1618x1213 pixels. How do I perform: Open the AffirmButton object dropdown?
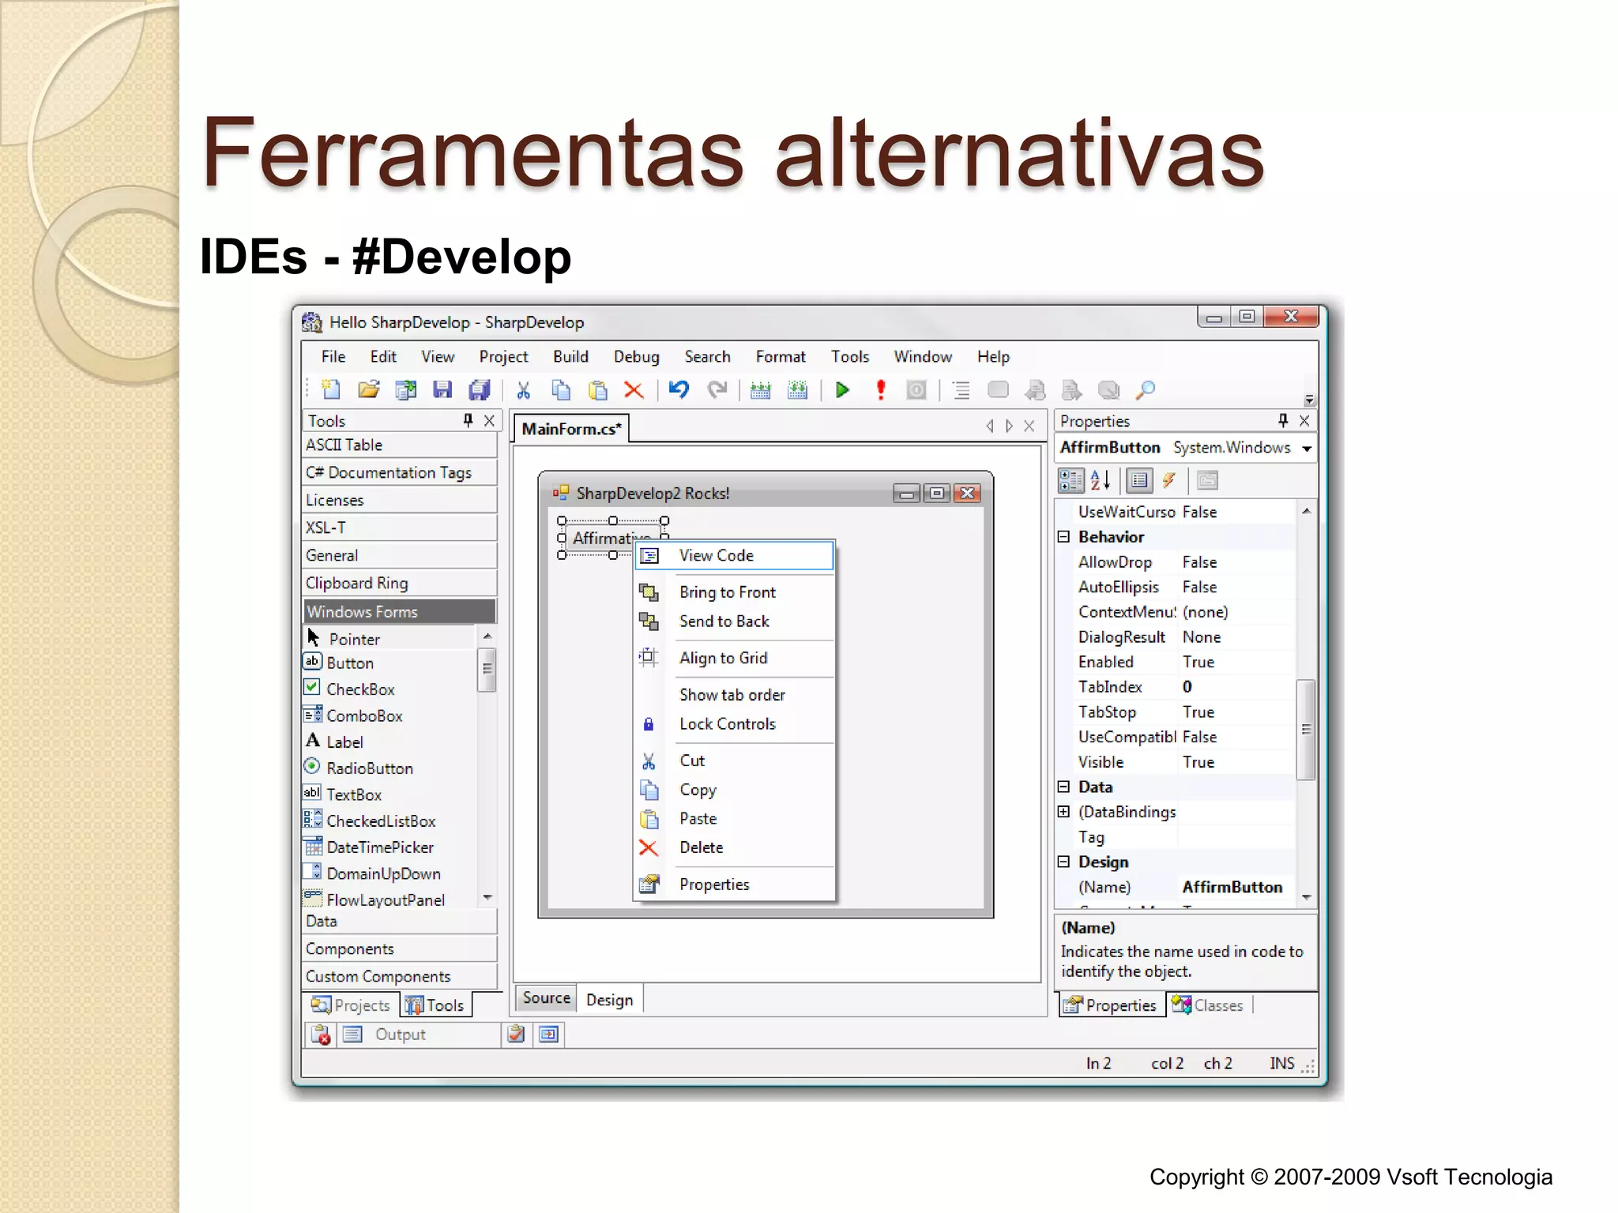(x=1307, y=448)
